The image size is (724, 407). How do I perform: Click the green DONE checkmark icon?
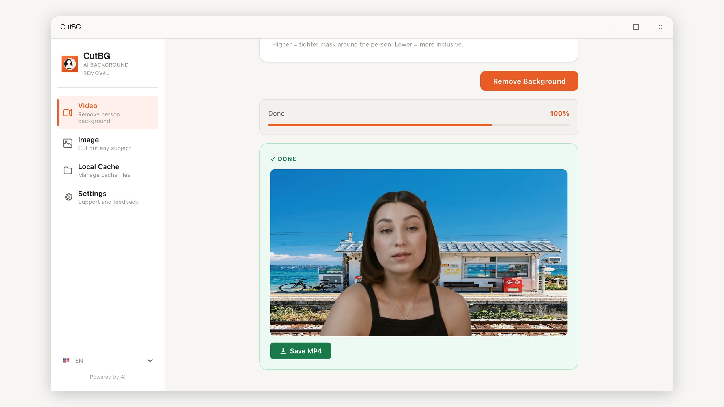point(273,159)
